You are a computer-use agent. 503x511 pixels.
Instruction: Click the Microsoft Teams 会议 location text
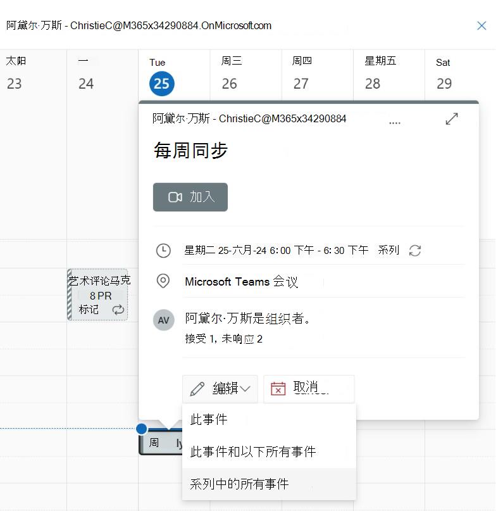tap(241, 282)
